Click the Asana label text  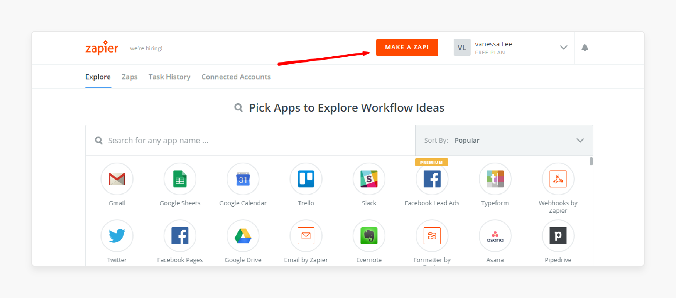click(495, 260)
